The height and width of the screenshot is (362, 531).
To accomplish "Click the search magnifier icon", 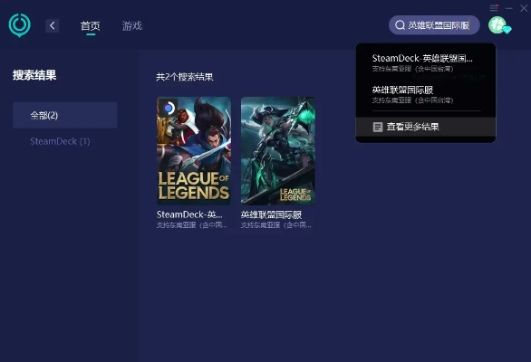I will [x=400, y=25].
